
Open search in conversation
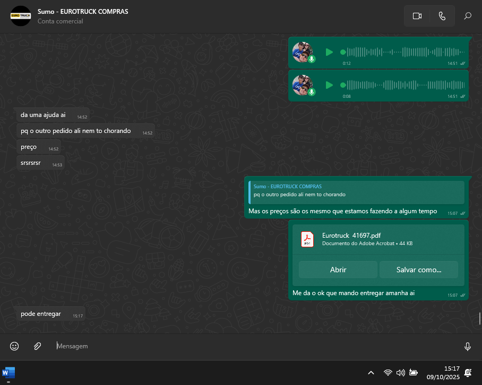coord(468,16)
